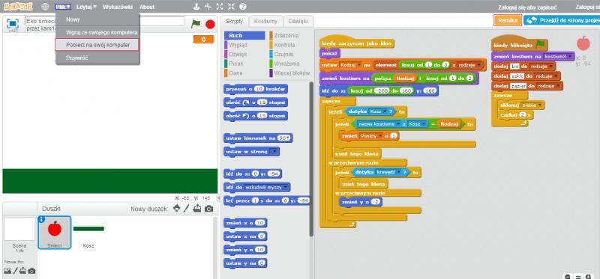Open Wskazówki tips

pos(118,7)
